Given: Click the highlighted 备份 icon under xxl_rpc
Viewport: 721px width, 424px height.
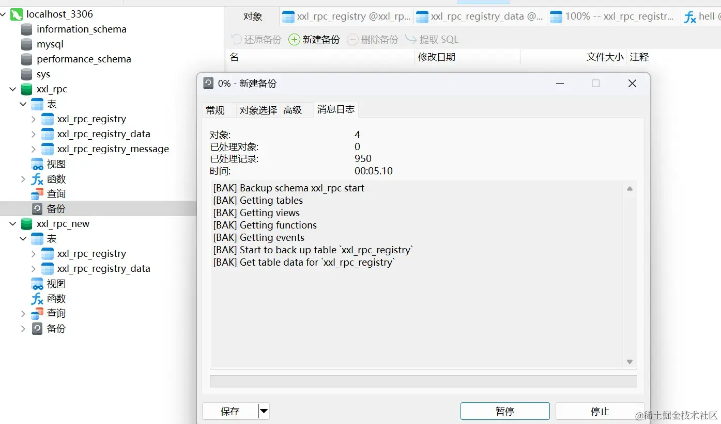Looking at the screenshot, I should (x=37, y=209).
